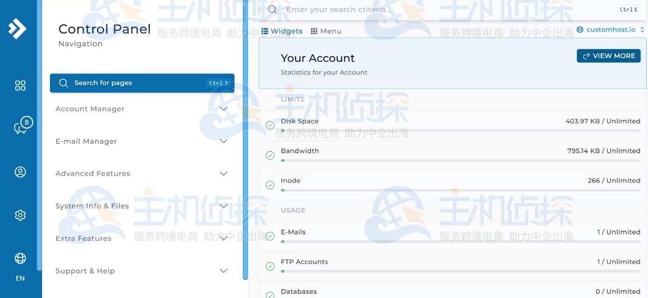Click the Inode status check icon
The image size is (648, 298).
tap(270, 185)
